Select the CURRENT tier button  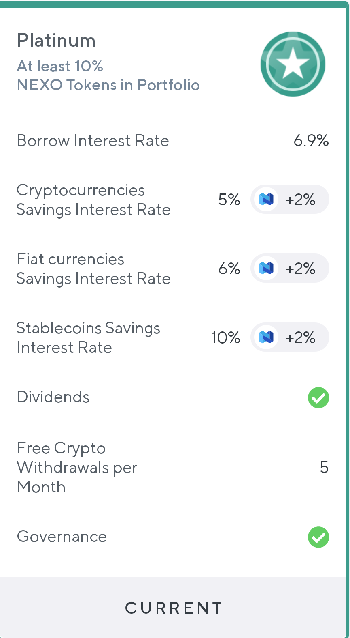pos(173,607)
